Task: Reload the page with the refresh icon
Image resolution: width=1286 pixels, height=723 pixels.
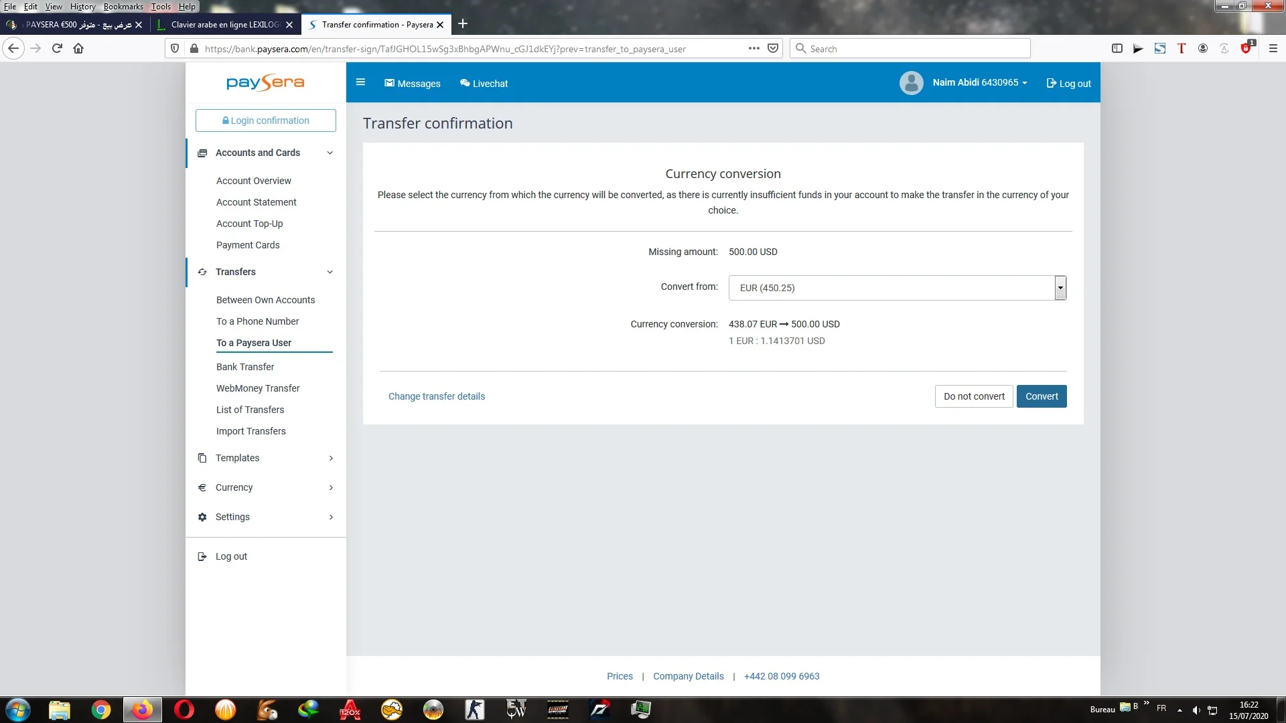Action: (57, 48)
